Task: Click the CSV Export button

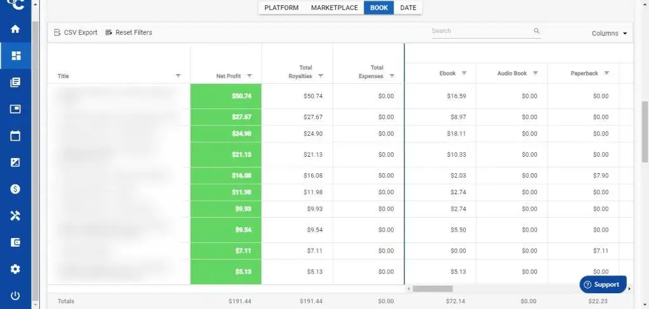Action: pyautogui.click(x=76, y=32)
